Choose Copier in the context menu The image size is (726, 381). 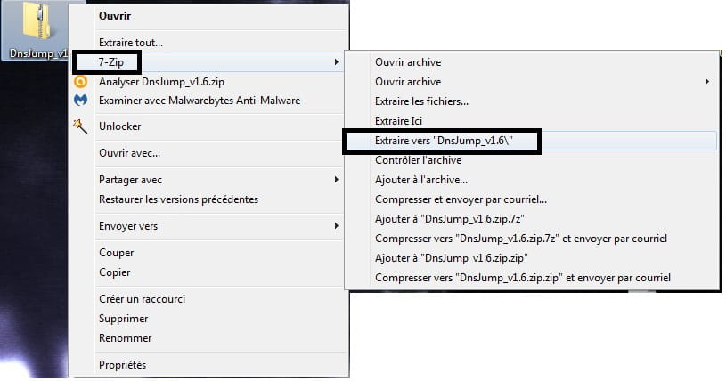[115, 272]
